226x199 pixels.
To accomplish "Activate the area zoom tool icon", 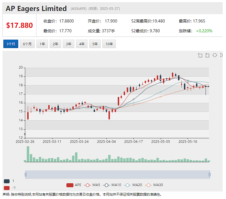I will tap(200, 55).
